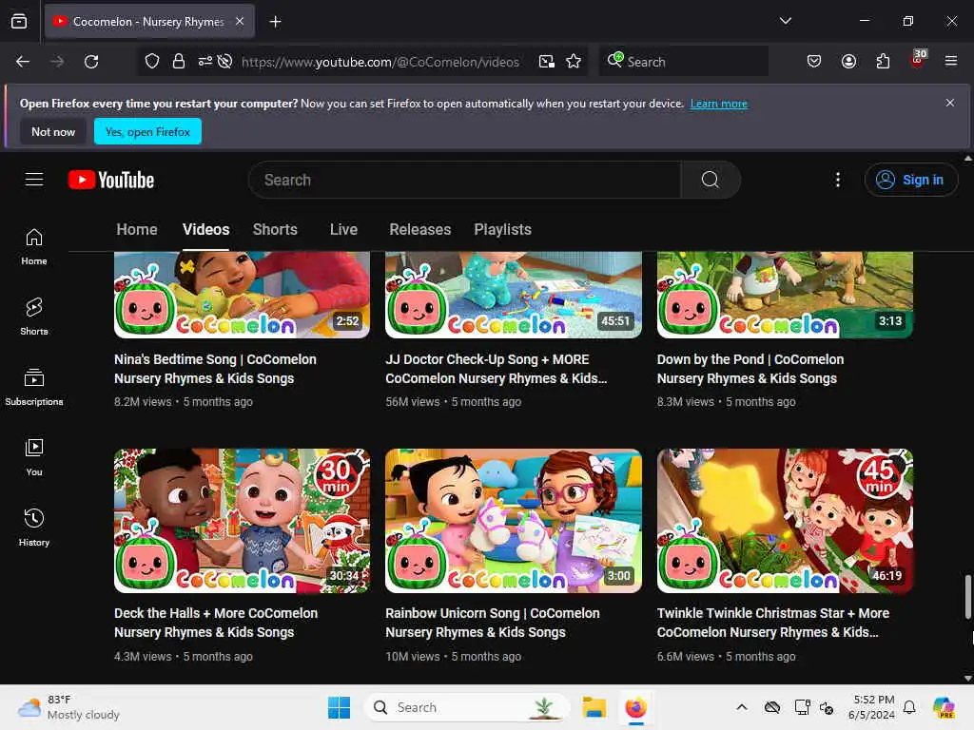The height and width of the screenshot is (730, 974).
Task: Click the Deck the Halls video thumbnail
Action: pos(242,521)
